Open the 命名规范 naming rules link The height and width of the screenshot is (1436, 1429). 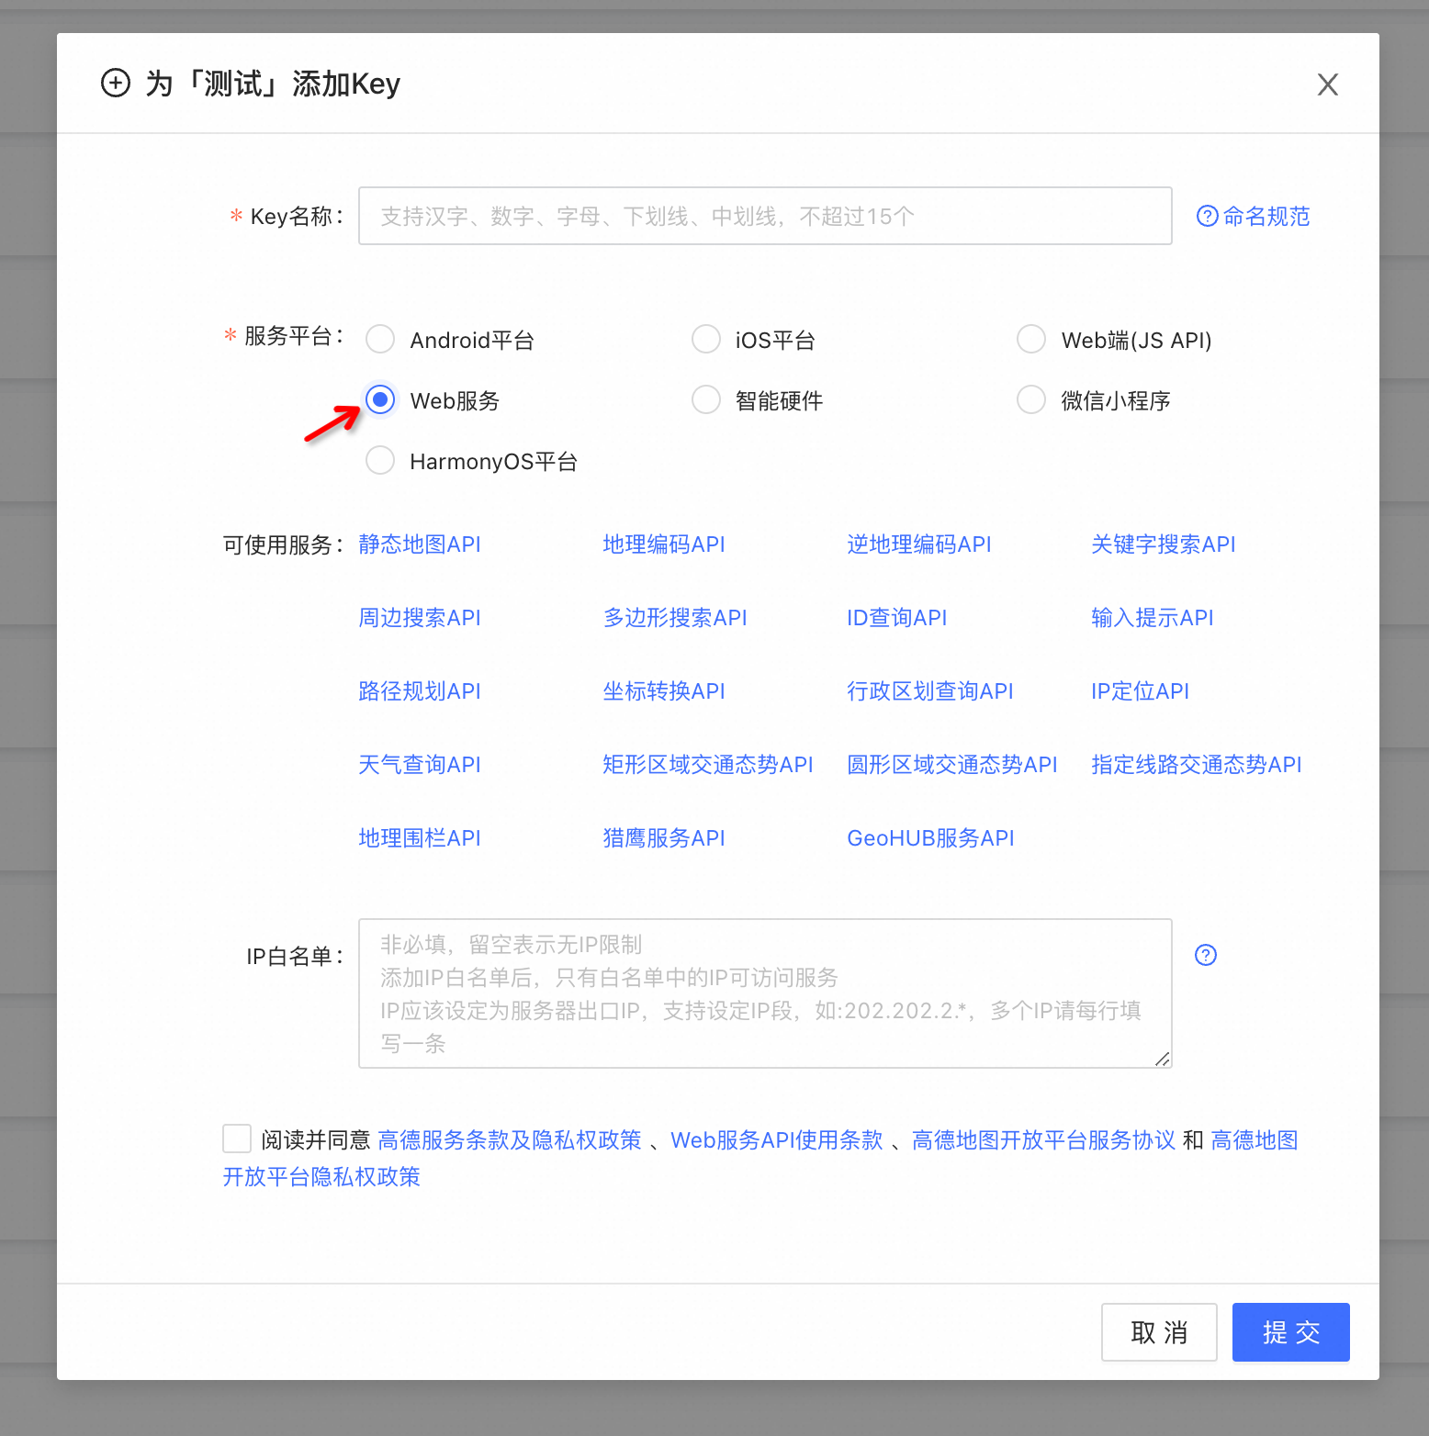click(x=1266, y=216)
